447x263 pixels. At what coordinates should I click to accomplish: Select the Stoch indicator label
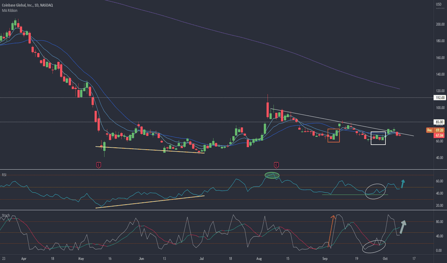click(x=6, y=215)
